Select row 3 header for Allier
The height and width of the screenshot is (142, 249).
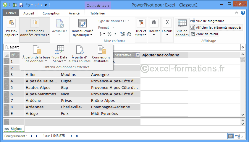point(7,74)
